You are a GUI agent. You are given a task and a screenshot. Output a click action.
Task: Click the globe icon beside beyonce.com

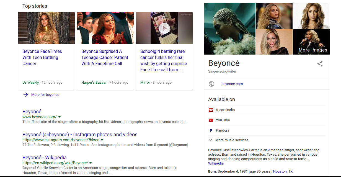[x=211, y=84]
